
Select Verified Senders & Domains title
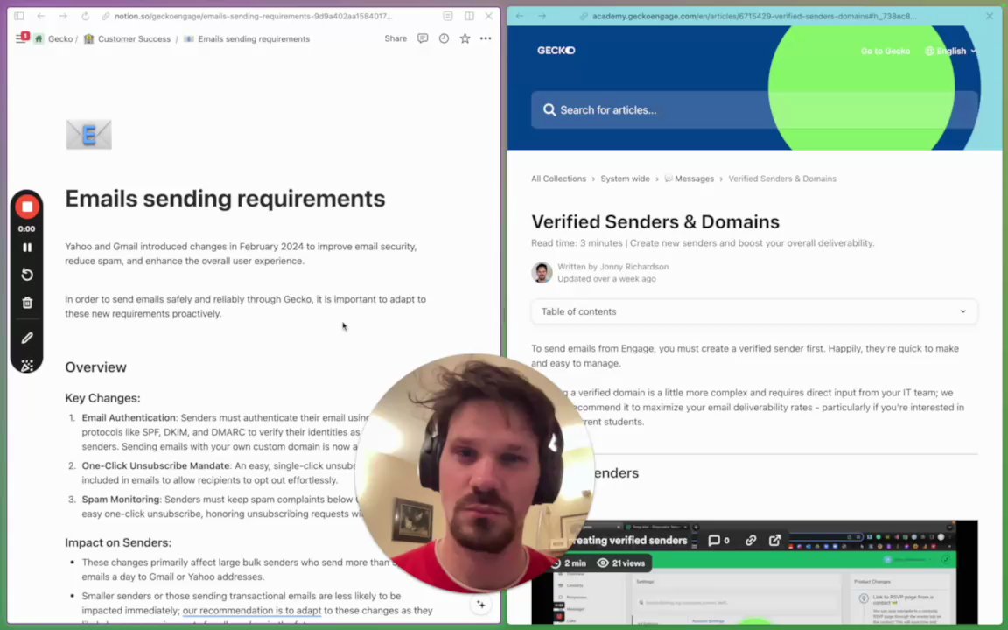point(655,221)
